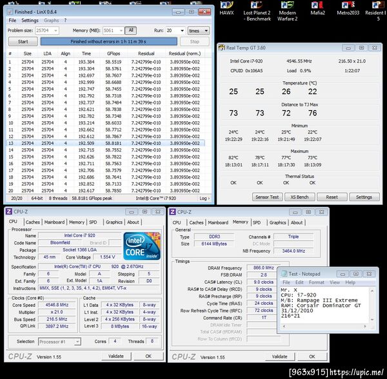Viewport: 387px width, 379px height.
Task: Open the Metro2033 desktop shortcut
Action: (x=348, y=8)
